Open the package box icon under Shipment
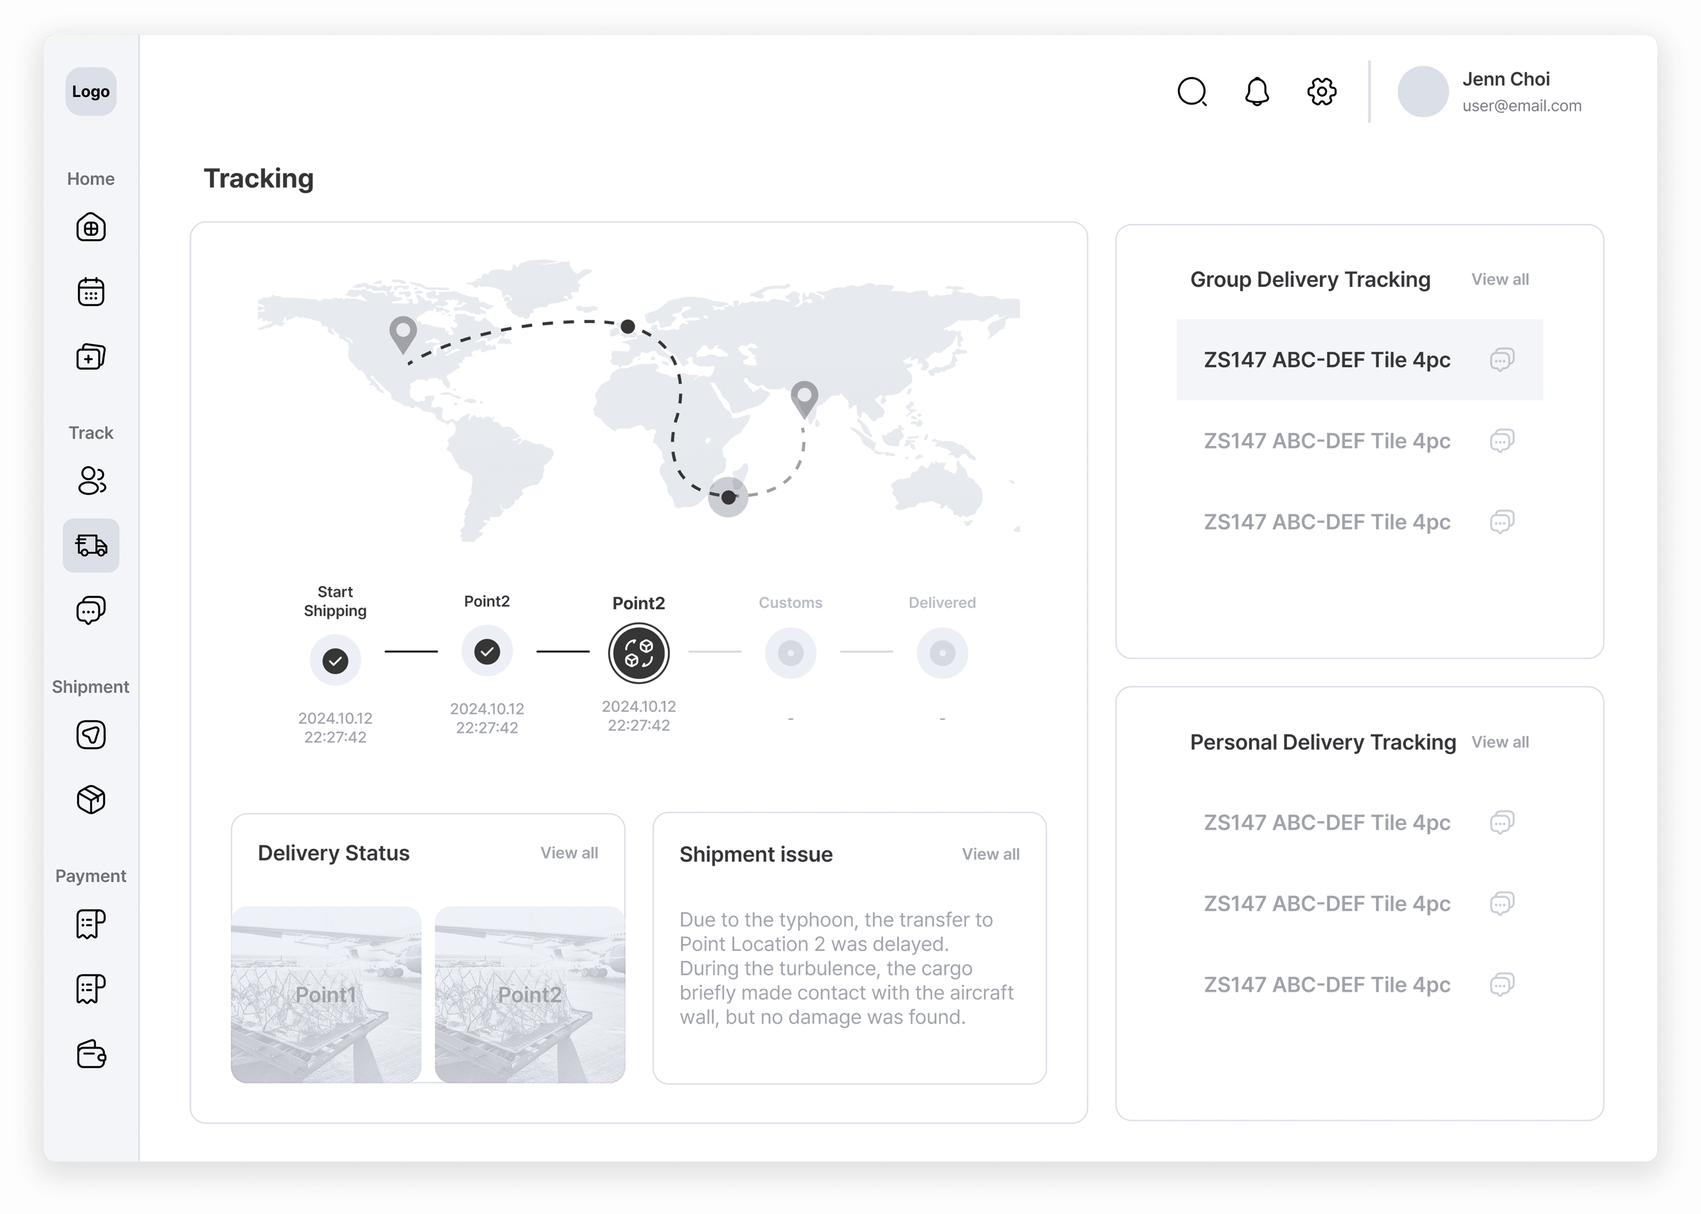The width and height of the screenshot is (1701, 1214). pyautogui.click(x=91, y=800)
